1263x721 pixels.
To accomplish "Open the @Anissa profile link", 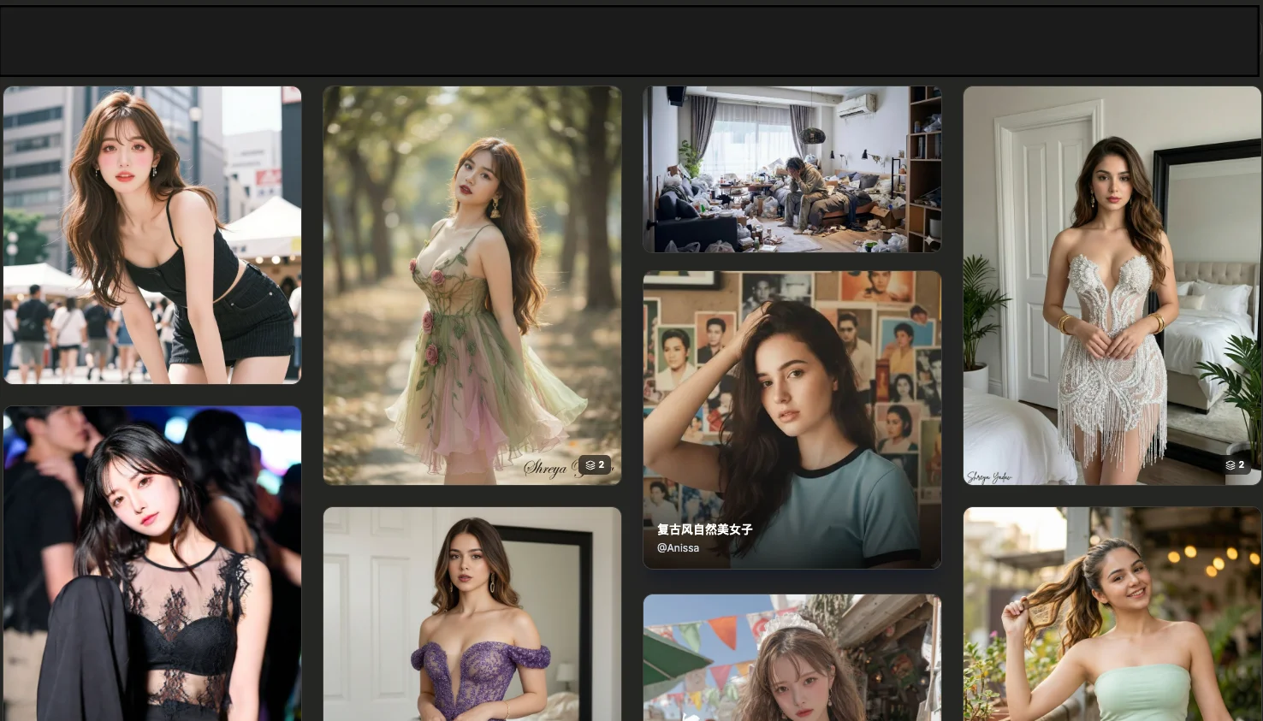I will tap(678, 547).
